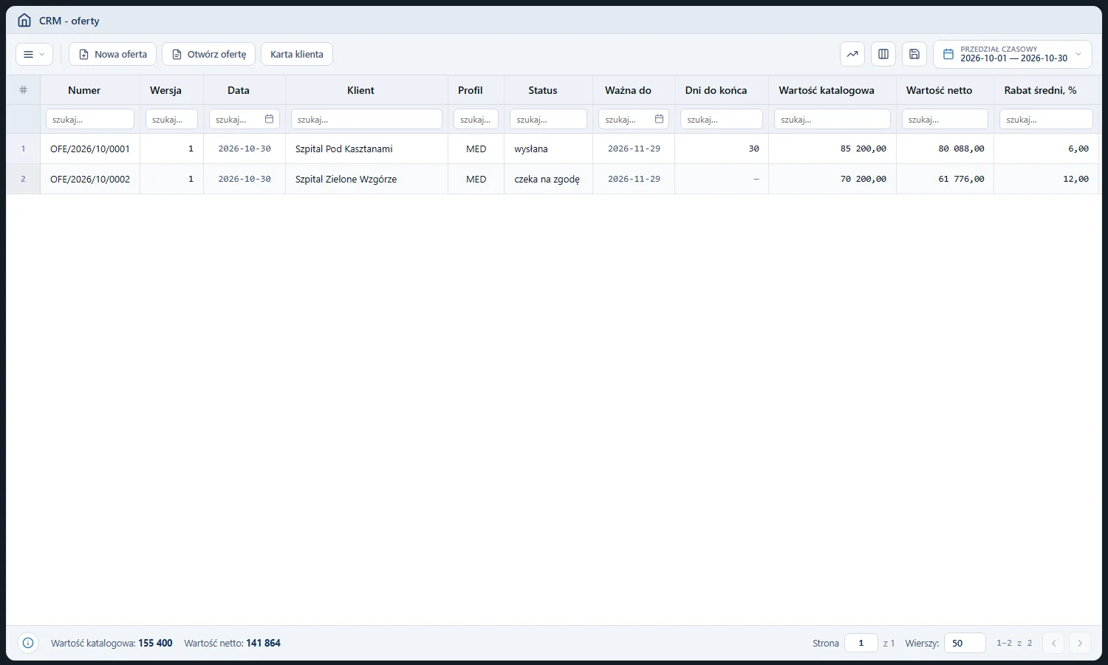Screen dimensions: 1108x665
Task: Click the info icon in the footer
Action: point(28,643)
